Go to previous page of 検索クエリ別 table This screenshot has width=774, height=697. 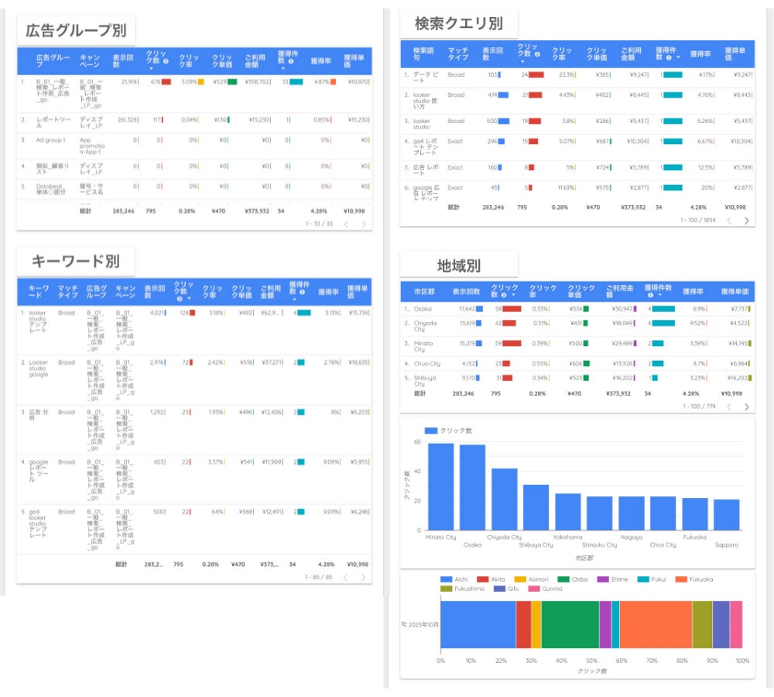pos(729,221)
